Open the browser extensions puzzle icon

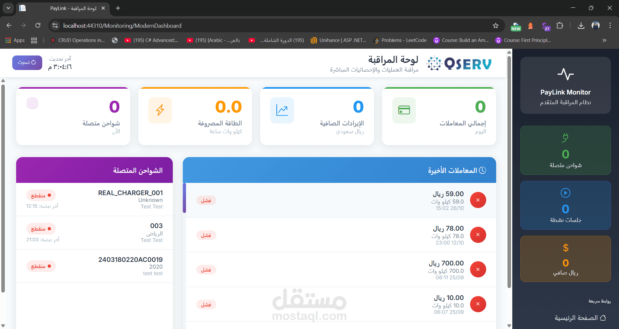coord(560,25)
